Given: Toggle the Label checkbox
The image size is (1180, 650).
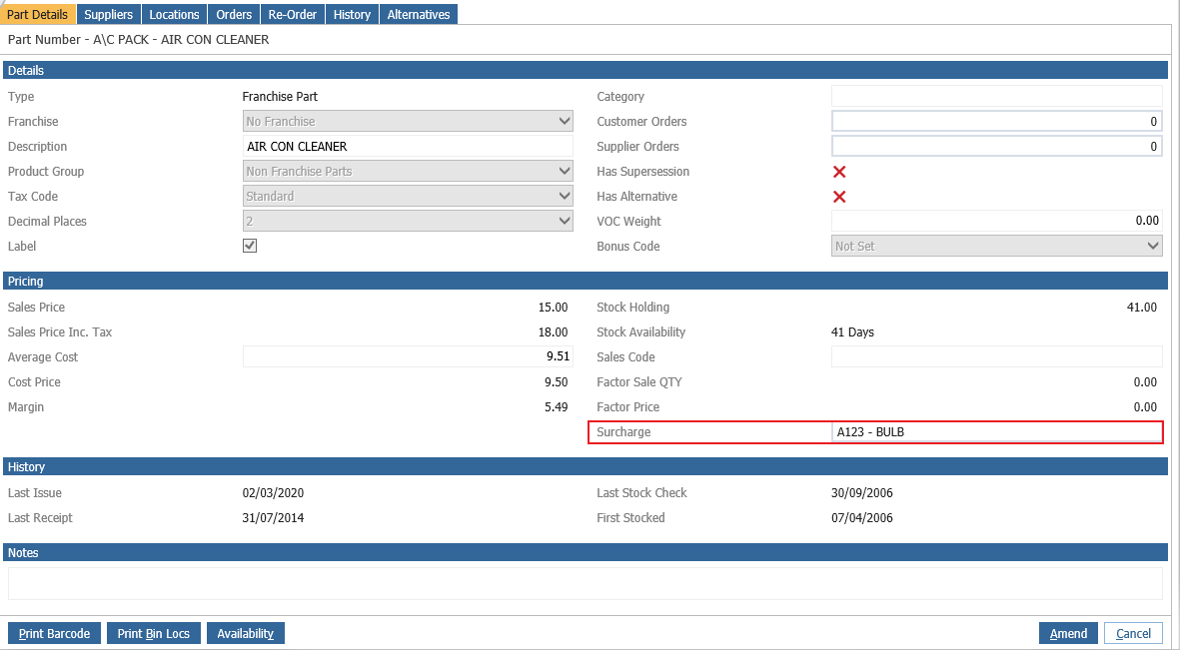Looking at the screenshot, I should pos(250,246).
